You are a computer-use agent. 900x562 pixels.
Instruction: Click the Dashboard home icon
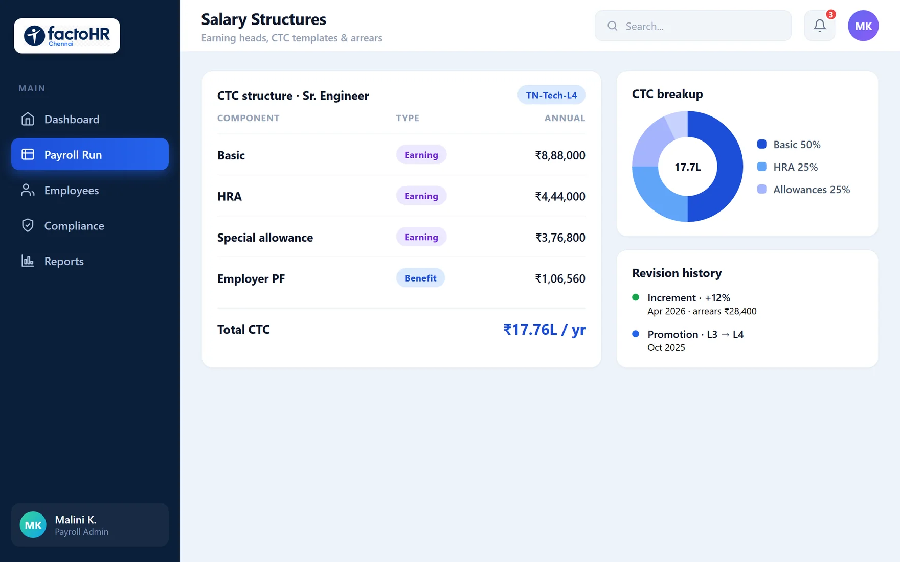coord(28,119)
